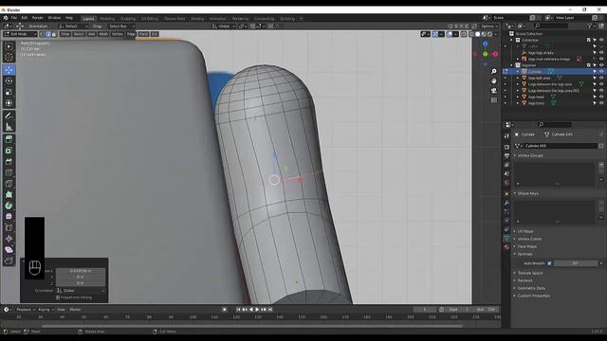Image resolution: width=607 pixels, height=341 pixels.
Task: Select the Extrude Region tool
Action: 9,139
